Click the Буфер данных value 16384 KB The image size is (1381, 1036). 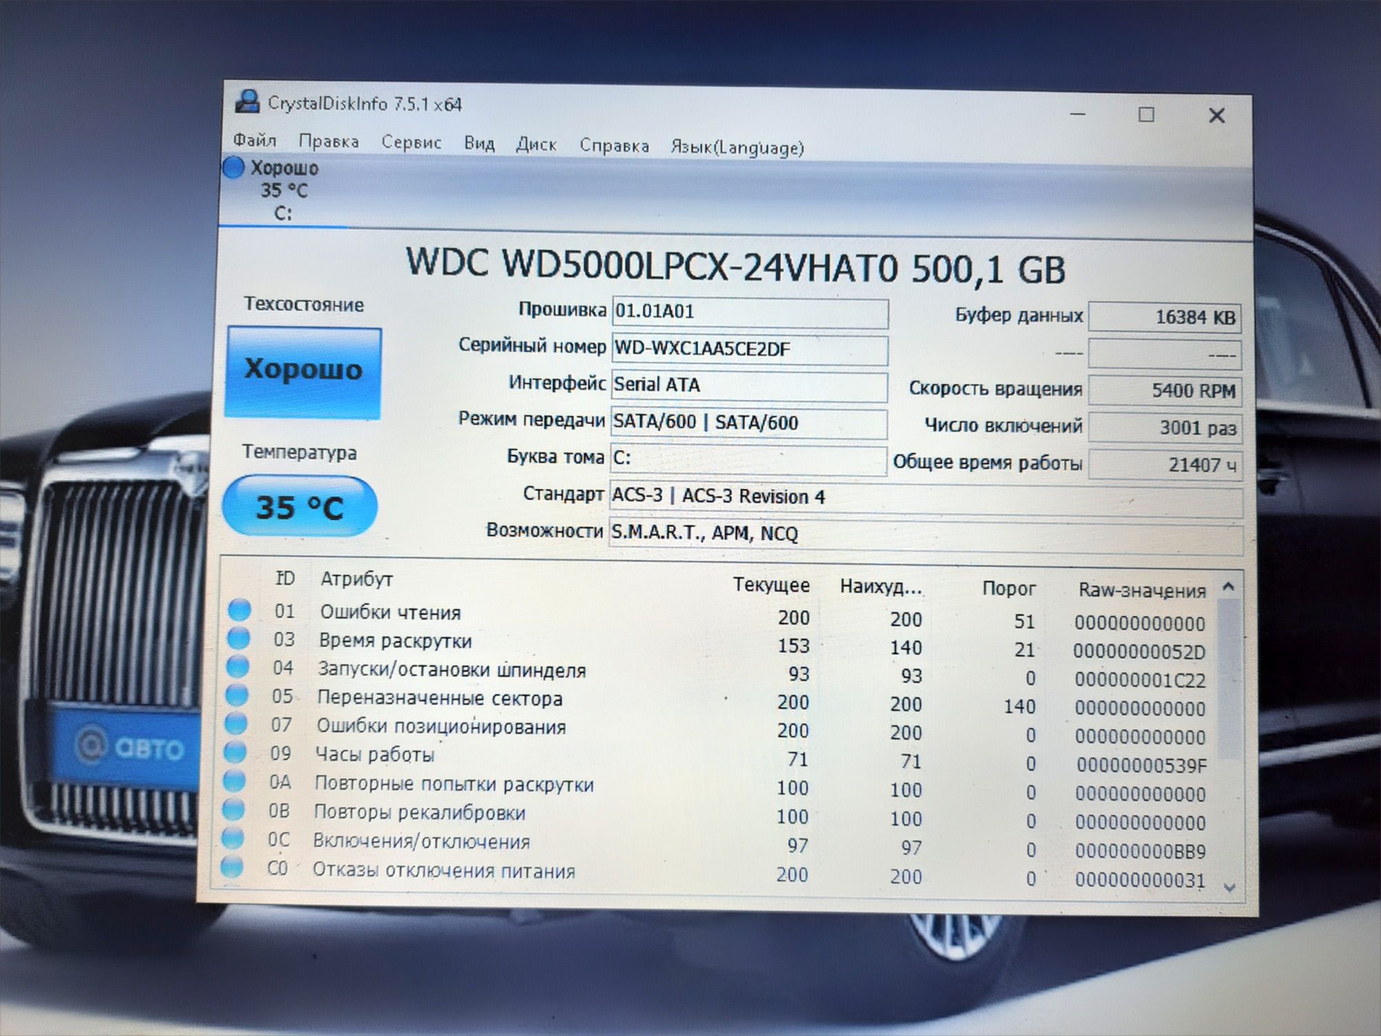1165,318
